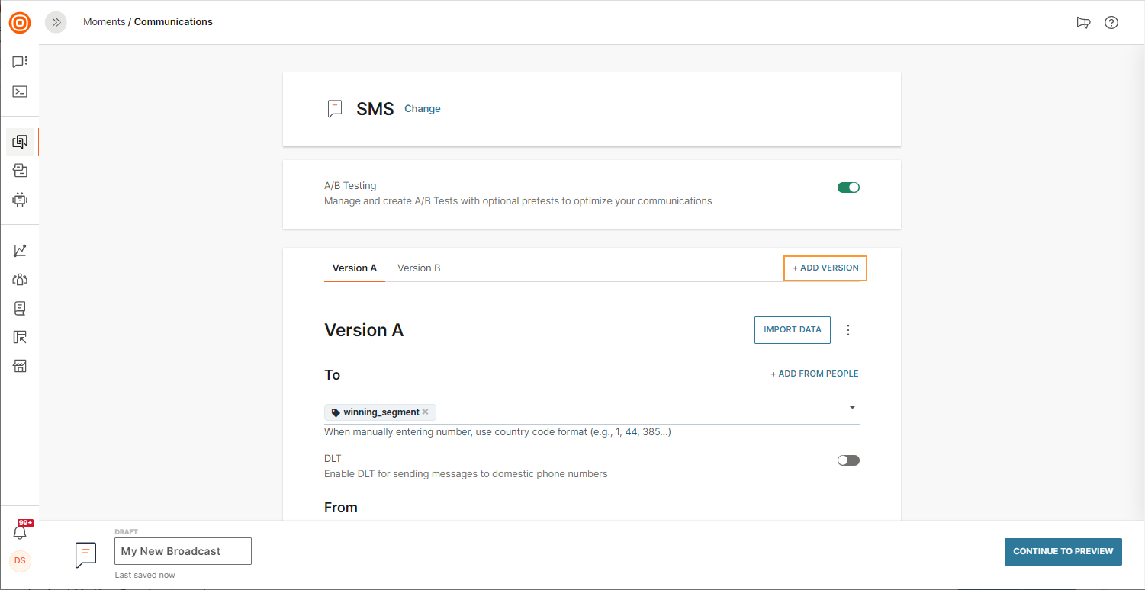Expand the sidebar with double-chevron button
Screen dimensions: 1145x590
pyautogui.click(x=56, y=22)
